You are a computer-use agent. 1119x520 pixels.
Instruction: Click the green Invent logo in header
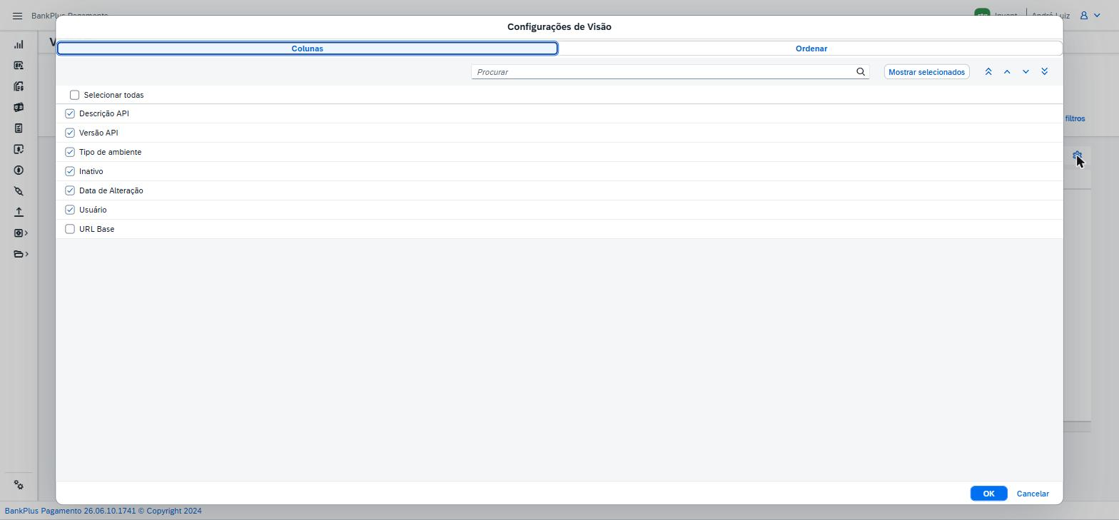tap(982, 14)
